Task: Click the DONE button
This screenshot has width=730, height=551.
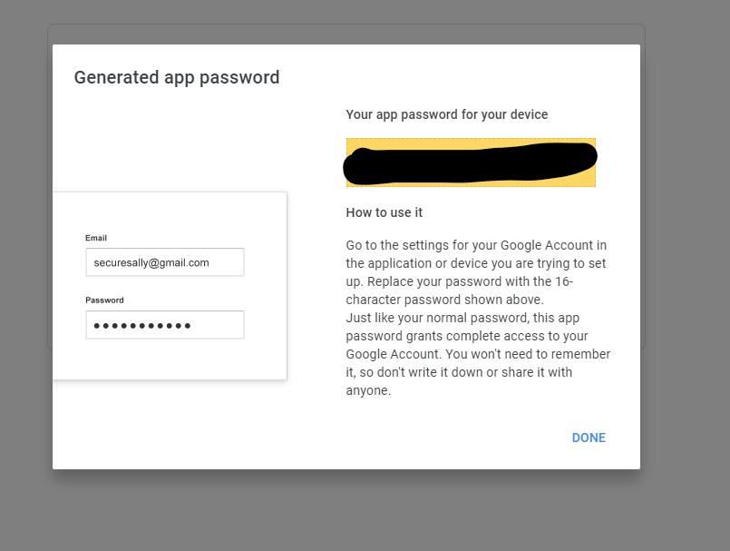Action: pyautogui.click(x=588, y=438)
